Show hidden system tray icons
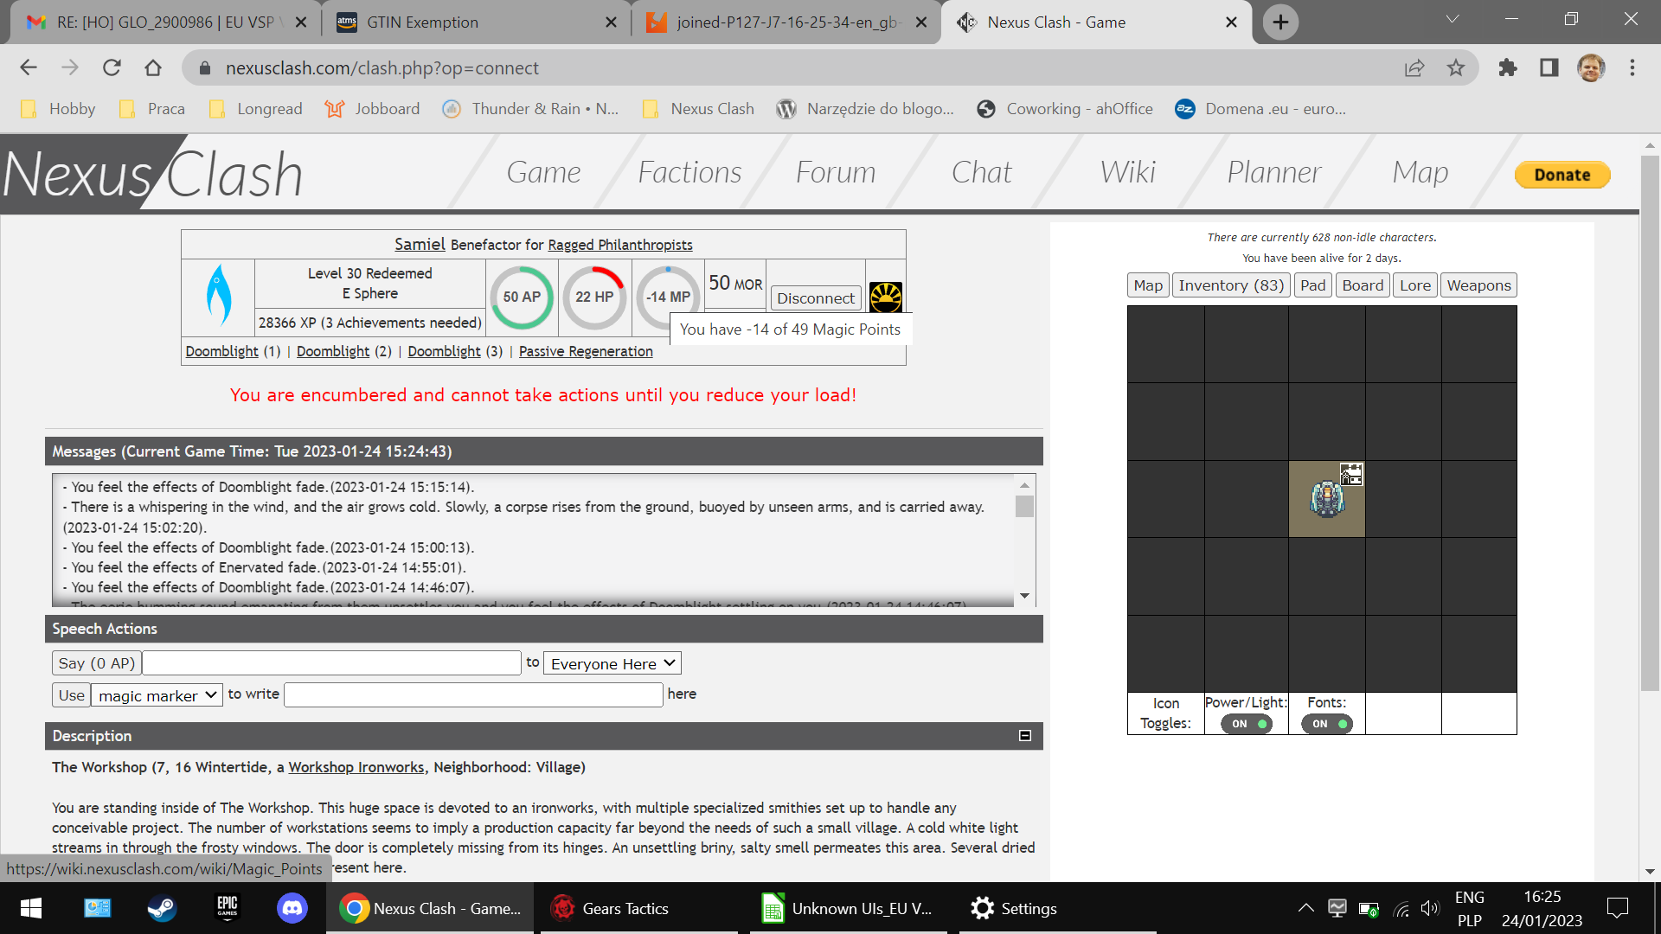This screenshot has height=934, width=1661. [1306, 908]
